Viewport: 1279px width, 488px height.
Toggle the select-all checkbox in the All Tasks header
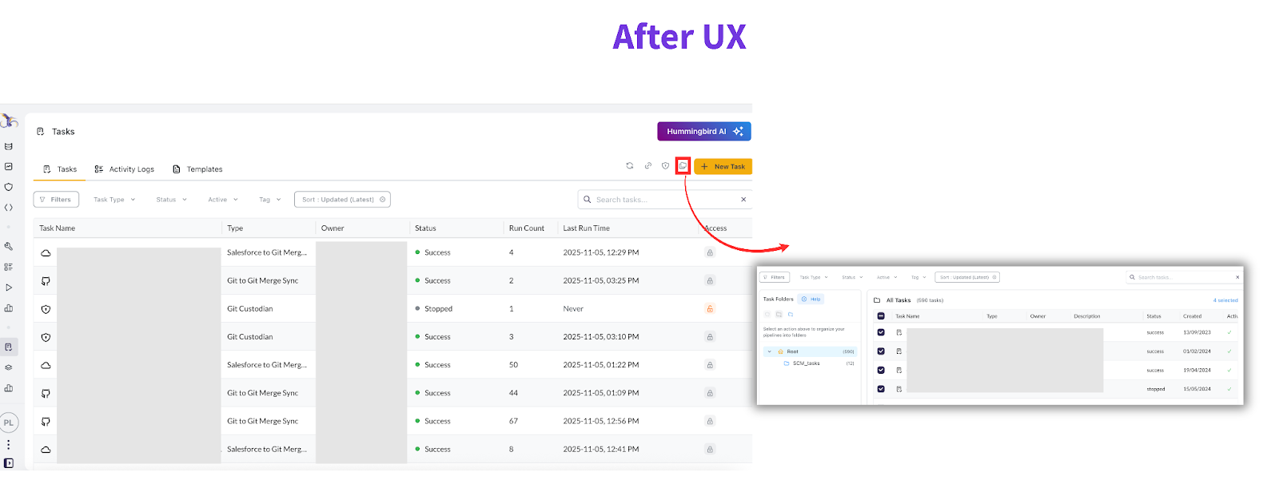tap(881, 316)
